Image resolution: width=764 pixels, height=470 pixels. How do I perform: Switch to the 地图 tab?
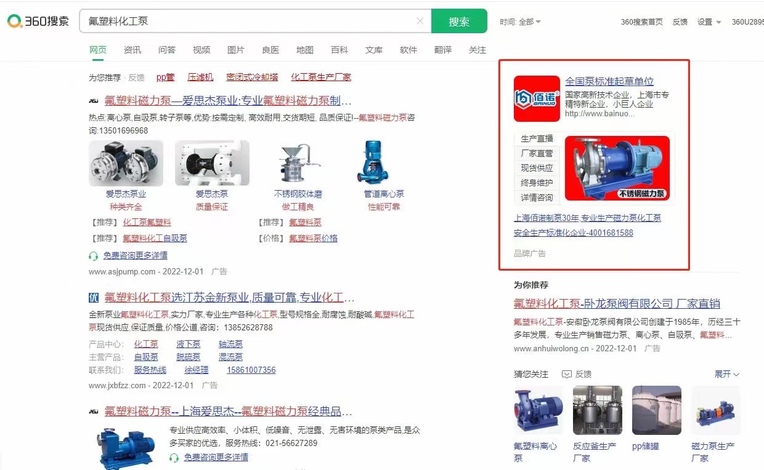pos(305,50)
